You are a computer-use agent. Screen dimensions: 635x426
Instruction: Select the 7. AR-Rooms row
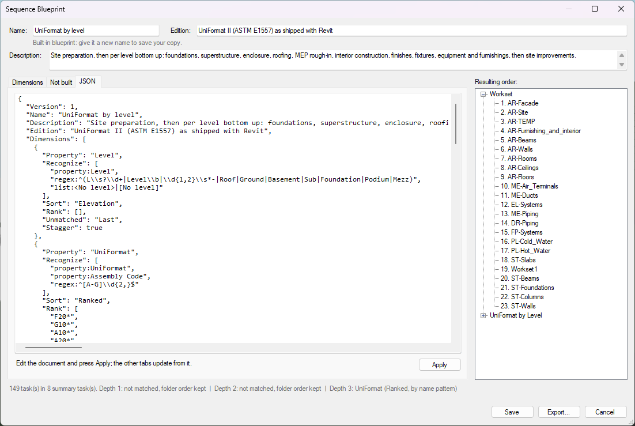[x=519, y=159]
